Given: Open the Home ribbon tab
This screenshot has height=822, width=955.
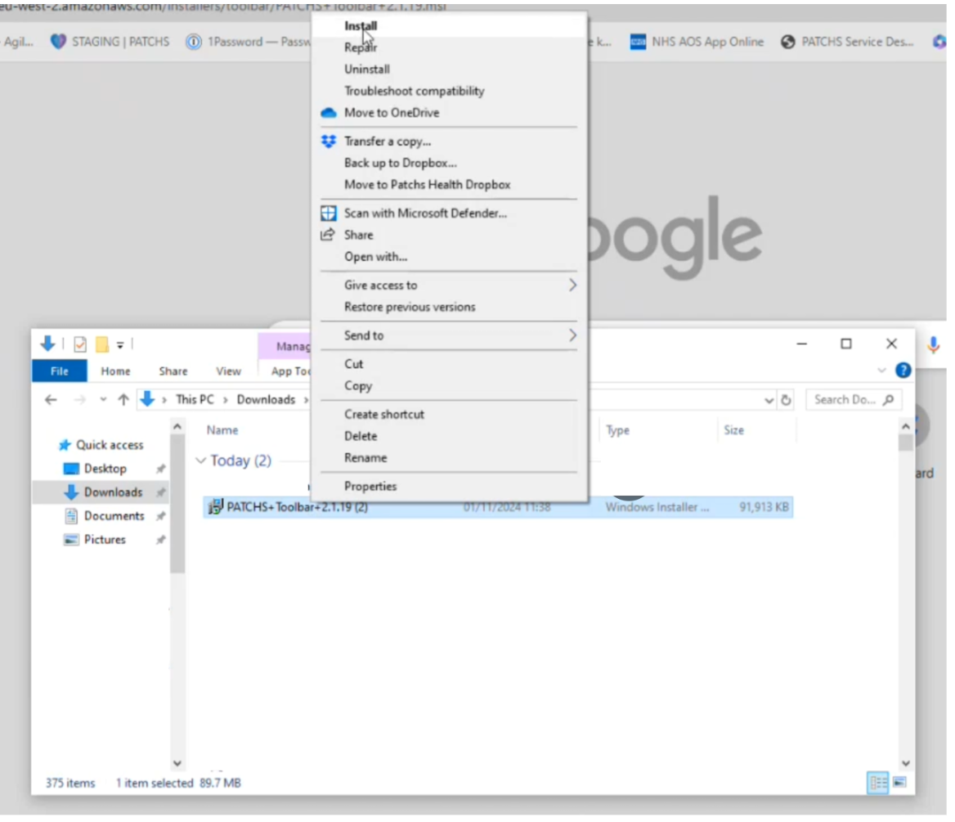Looking at the screenshot, I should coord(115,371).
